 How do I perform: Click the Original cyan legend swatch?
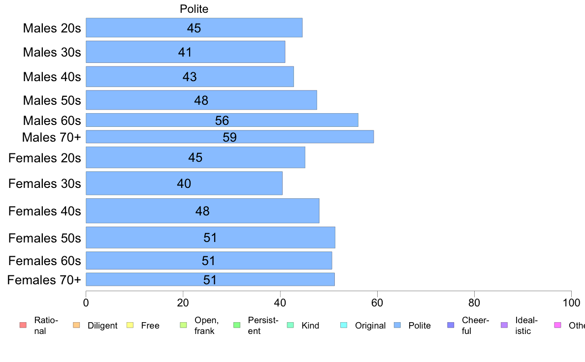344,325
